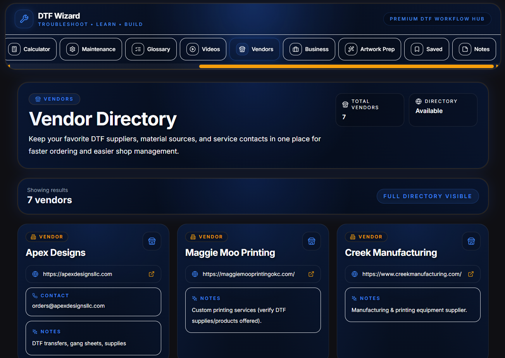The height and width of the screenshot is (358, 505).
Task: Click storefront icon on Apex Designs card
Action: 152,241
